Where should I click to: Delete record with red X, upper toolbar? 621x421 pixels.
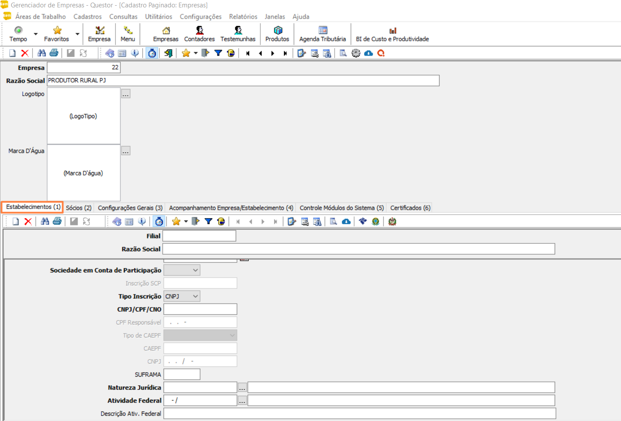pyautogui.click(x=25, y=53)
